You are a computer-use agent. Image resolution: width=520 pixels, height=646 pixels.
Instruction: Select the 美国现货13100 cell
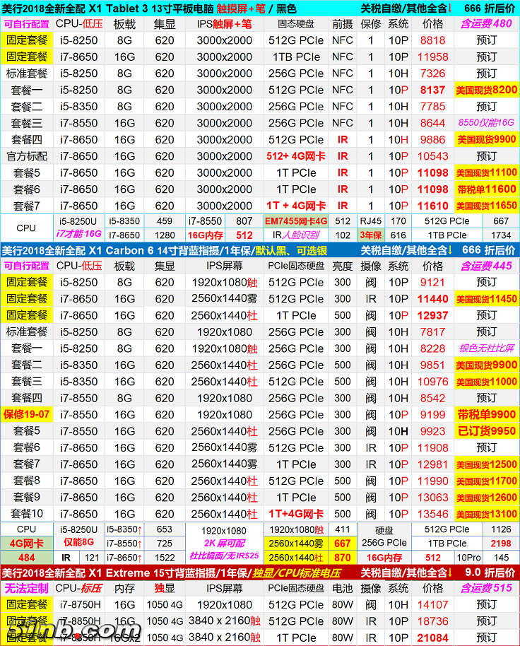[486, 514]
